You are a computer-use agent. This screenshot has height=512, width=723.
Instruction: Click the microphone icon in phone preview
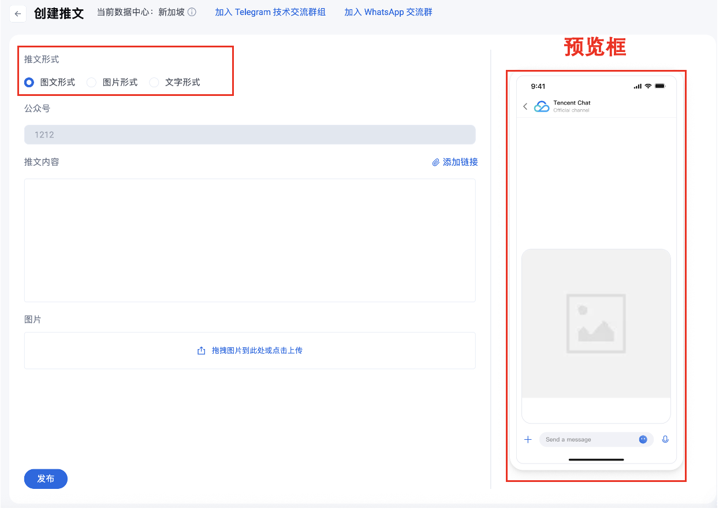pyautogui.click(x=665, y=440)
